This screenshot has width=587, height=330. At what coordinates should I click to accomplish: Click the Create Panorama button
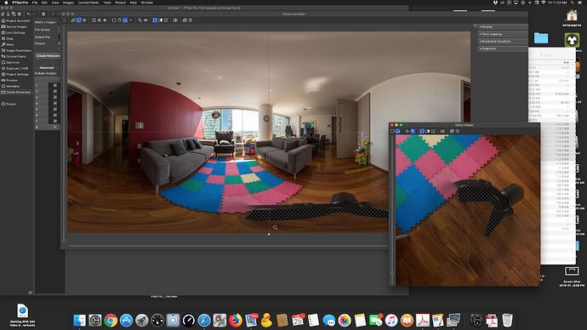pos(48,56)
